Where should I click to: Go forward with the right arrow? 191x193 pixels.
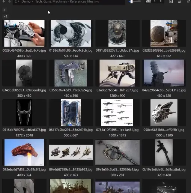9,1
